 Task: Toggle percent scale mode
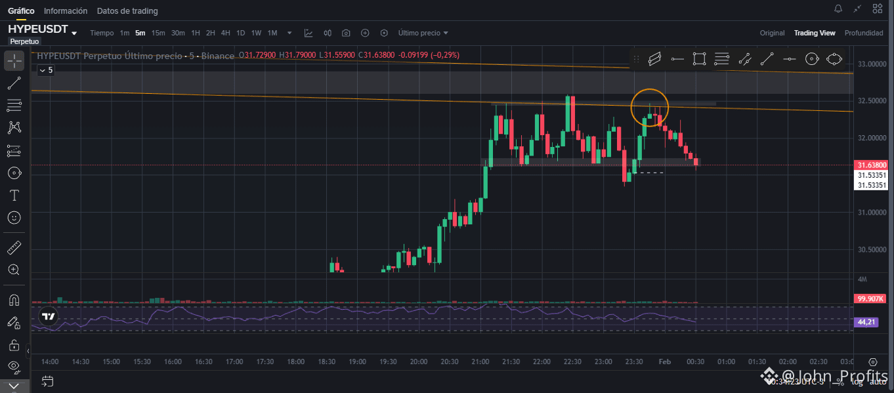tap(841, 382)
